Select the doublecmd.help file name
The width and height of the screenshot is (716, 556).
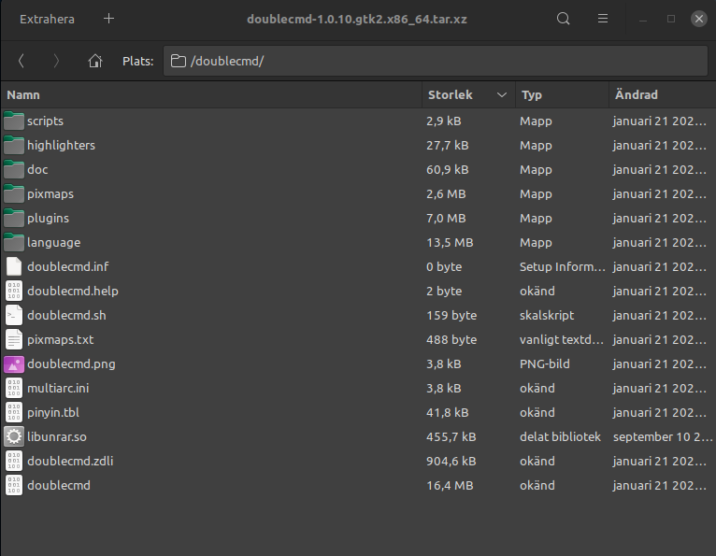pos(73,291)
